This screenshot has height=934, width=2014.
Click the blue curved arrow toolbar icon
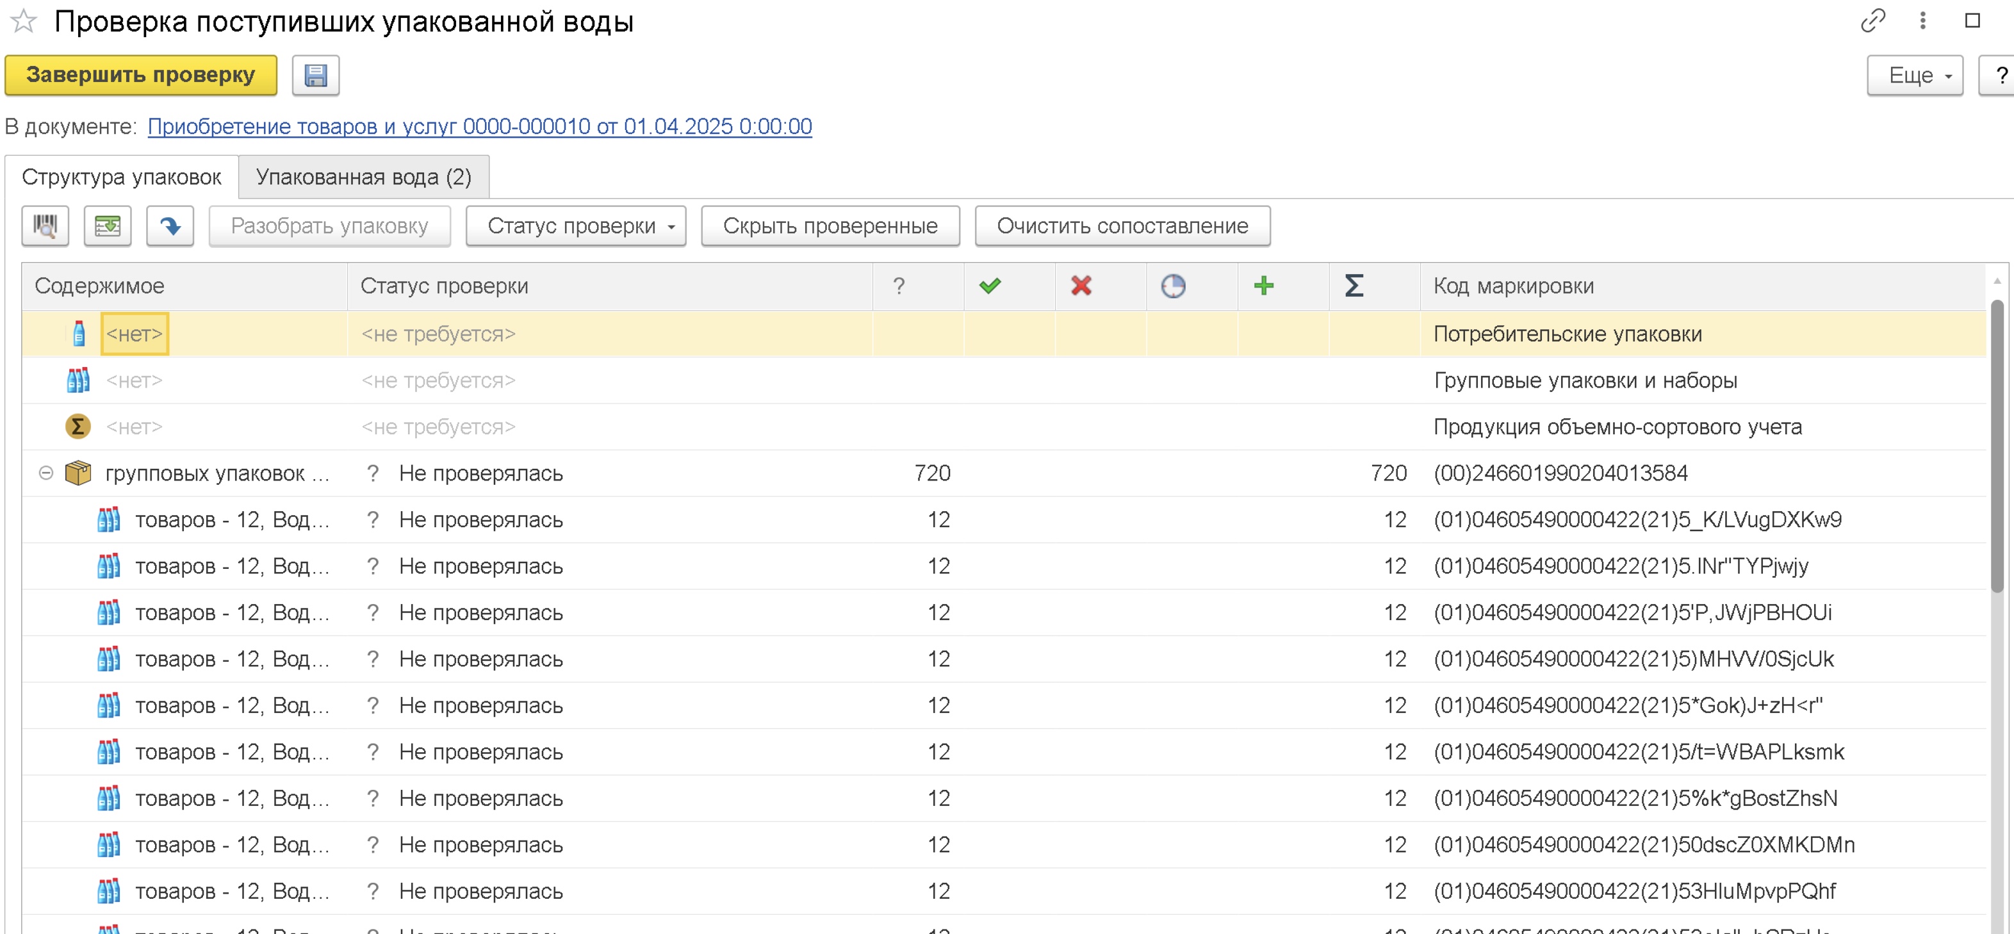[170, 226]
